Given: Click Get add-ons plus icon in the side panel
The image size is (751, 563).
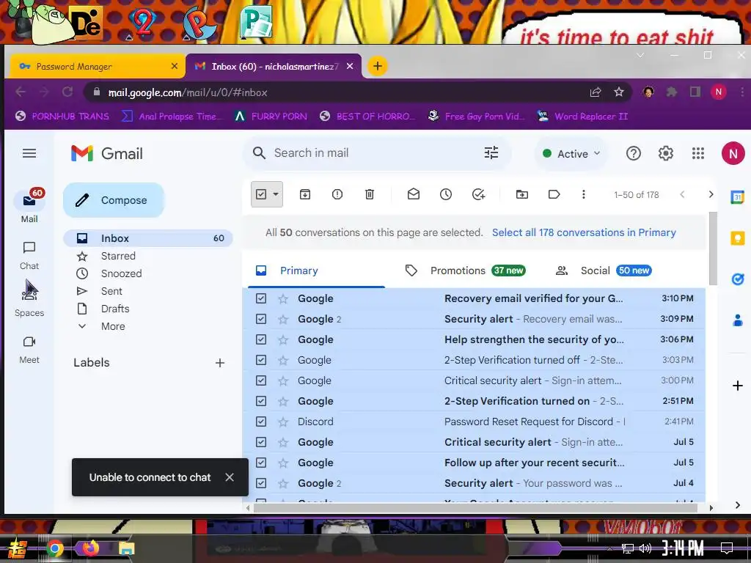Looking at the screenshot, I should click(738, 386).
